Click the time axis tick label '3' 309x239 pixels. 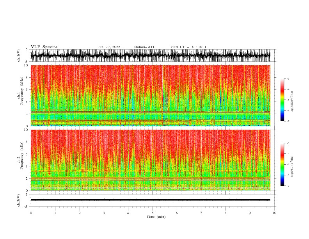pyautogui.click(x=104, y=213)
